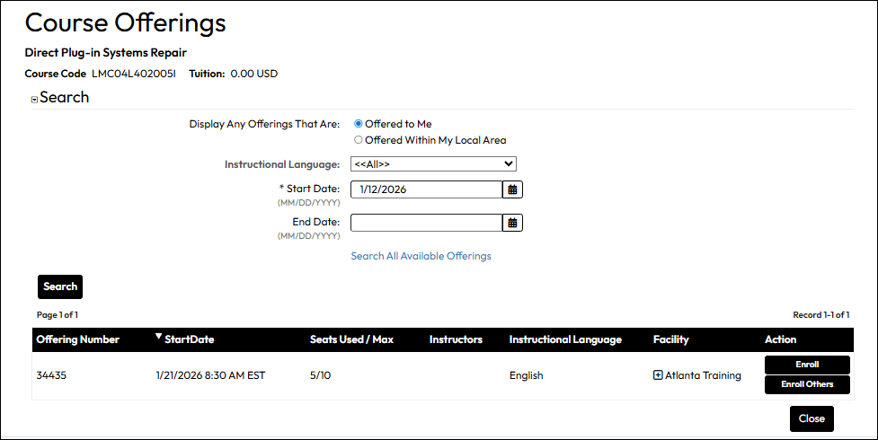Expand the Atlanta Training facility details
878x440 pixels.
coord(658,375)
